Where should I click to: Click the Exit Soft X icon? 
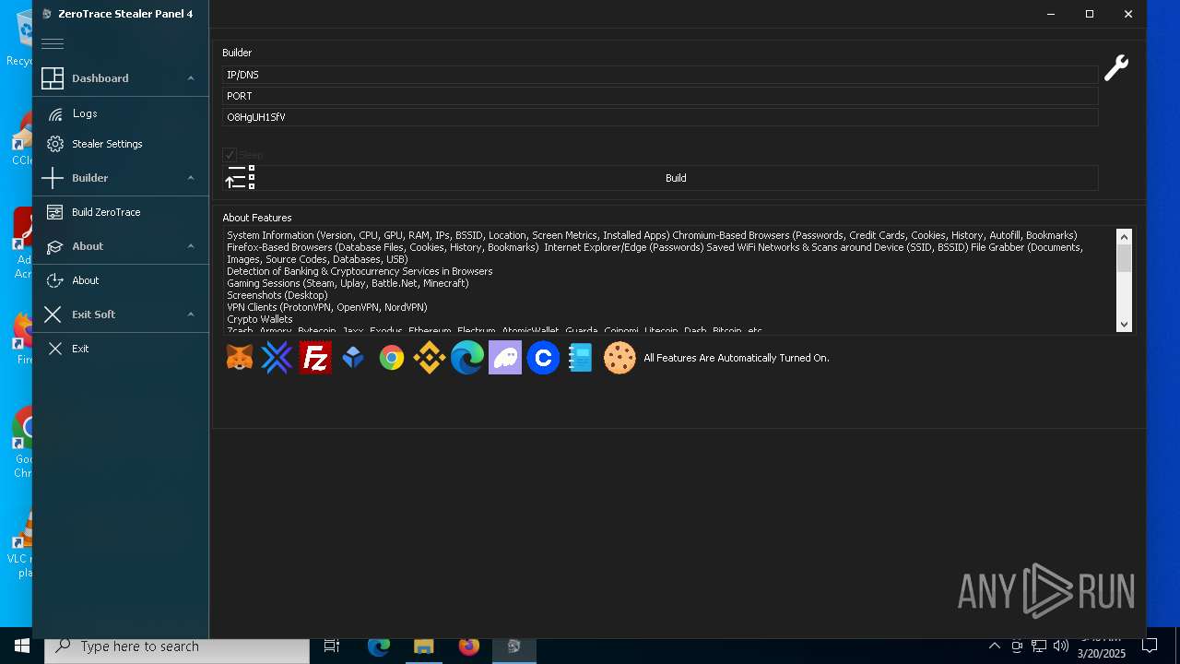pos(53,314)
